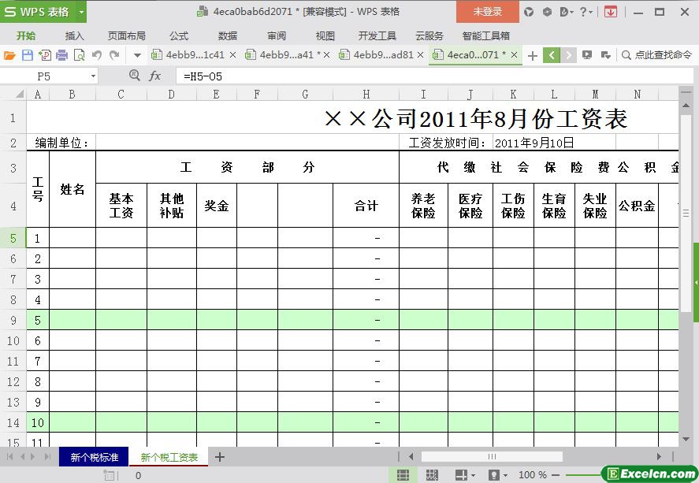The width and height of the screenshot is (699, 483).
Task: Click the plus icon to add new document tab
Action: pos(532,56)
